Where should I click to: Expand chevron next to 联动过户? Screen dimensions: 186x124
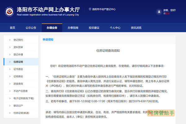point(10,106)
